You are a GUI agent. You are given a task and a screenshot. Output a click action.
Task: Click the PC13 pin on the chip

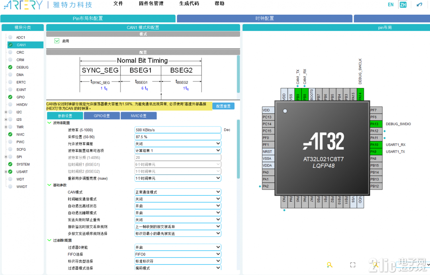[268, 117]
